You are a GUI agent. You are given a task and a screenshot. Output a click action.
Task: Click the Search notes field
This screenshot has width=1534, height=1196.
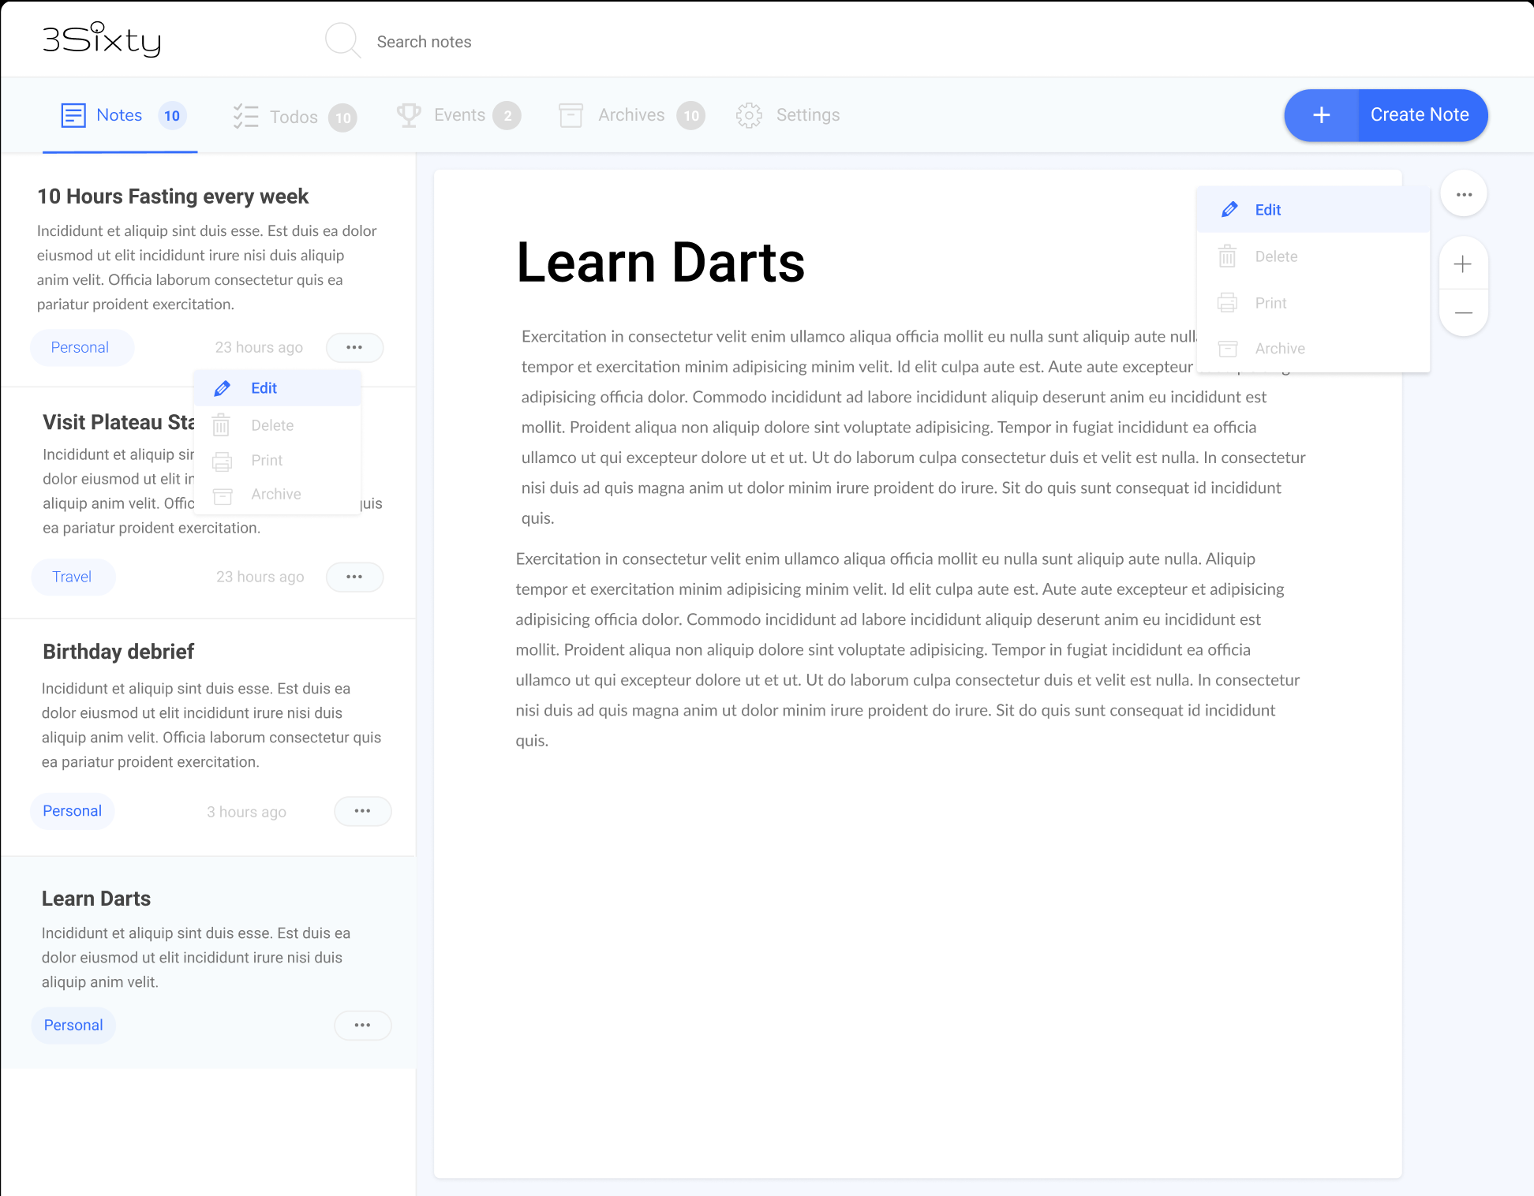click(424, 42)
